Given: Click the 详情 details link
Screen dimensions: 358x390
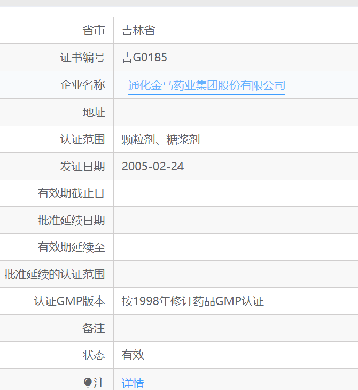Looking at the screenshot, I should (x=133, y=383).
